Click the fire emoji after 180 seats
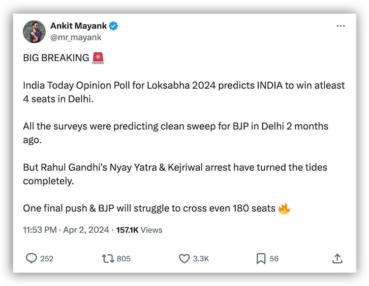369x286 pixels. click(x=284, y=208)
